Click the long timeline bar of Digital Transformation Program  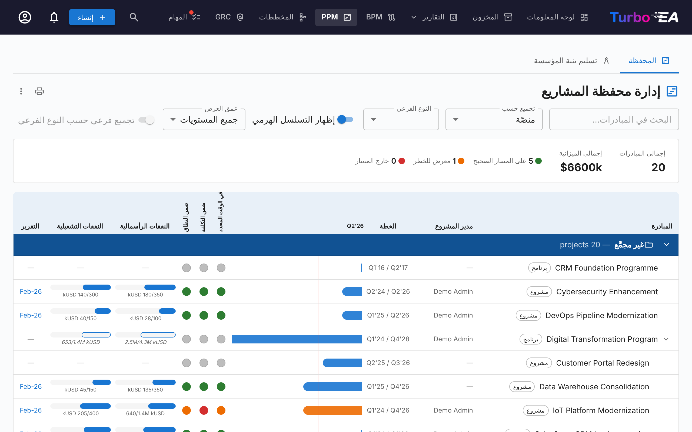297,339
